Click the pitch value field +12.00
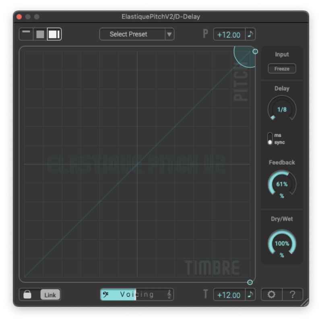Viewport: 322px width, 322px height. (x=229, y=35)
